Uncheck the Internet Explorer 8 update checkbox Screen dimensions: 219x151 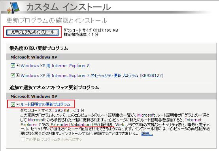pyautogui.click(x=13, y=65)
